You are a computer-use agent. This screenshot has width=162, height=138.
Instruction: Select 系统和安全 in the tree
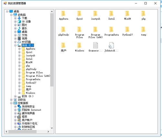(28, 106)
